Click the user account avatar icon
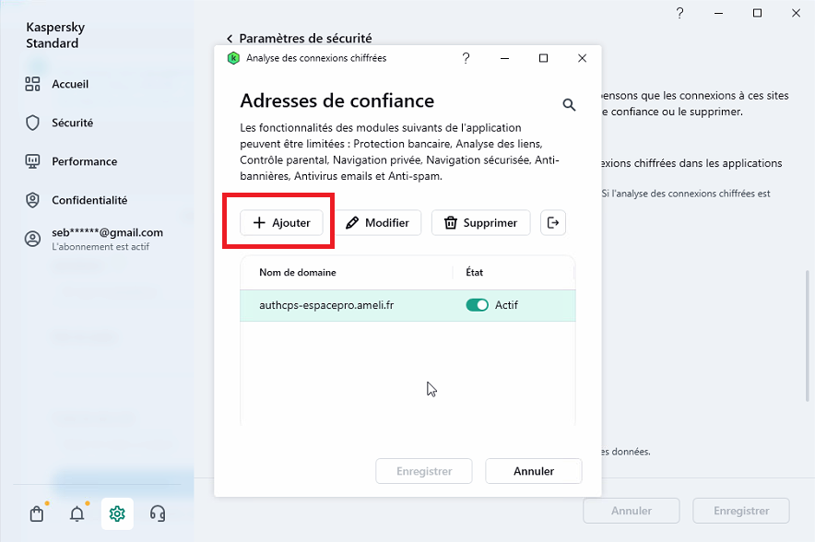 33,239
